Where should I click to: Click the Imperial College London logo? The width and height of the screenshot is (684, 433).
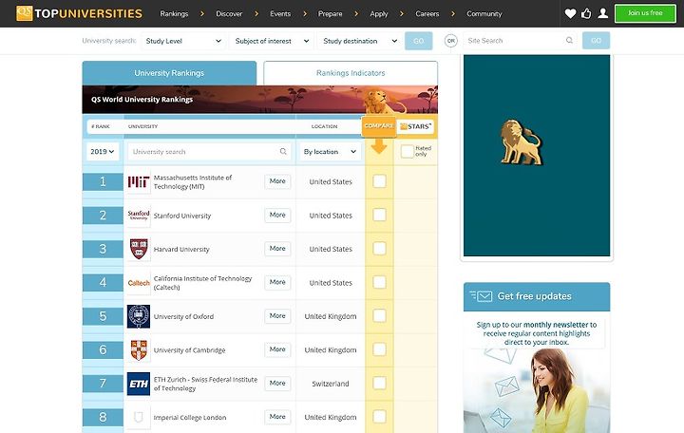[x=139, y=417]
